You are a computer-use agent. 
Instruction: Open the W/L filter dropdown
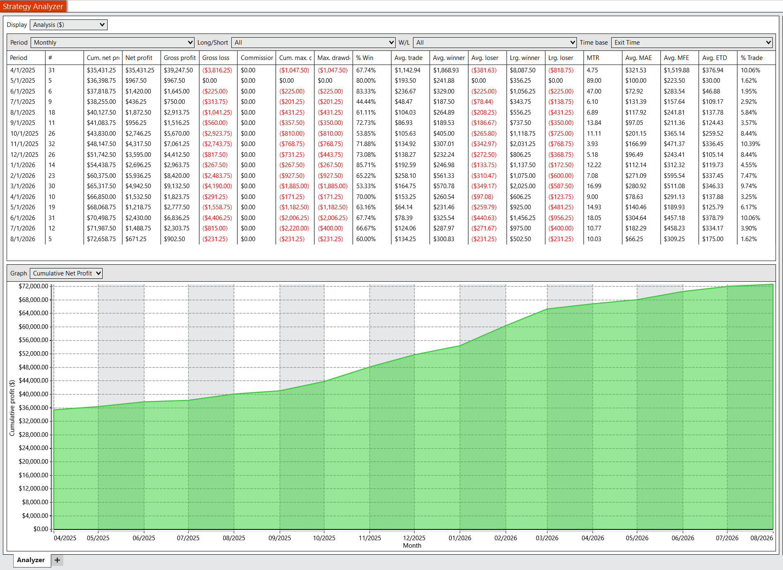495,43
